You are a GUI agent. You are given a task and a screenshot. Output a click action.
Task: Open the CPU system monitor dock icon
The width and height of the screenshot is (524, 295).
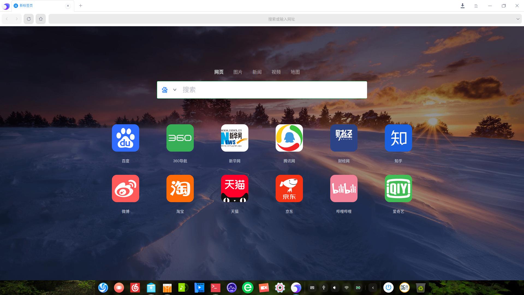coord(231,287)
